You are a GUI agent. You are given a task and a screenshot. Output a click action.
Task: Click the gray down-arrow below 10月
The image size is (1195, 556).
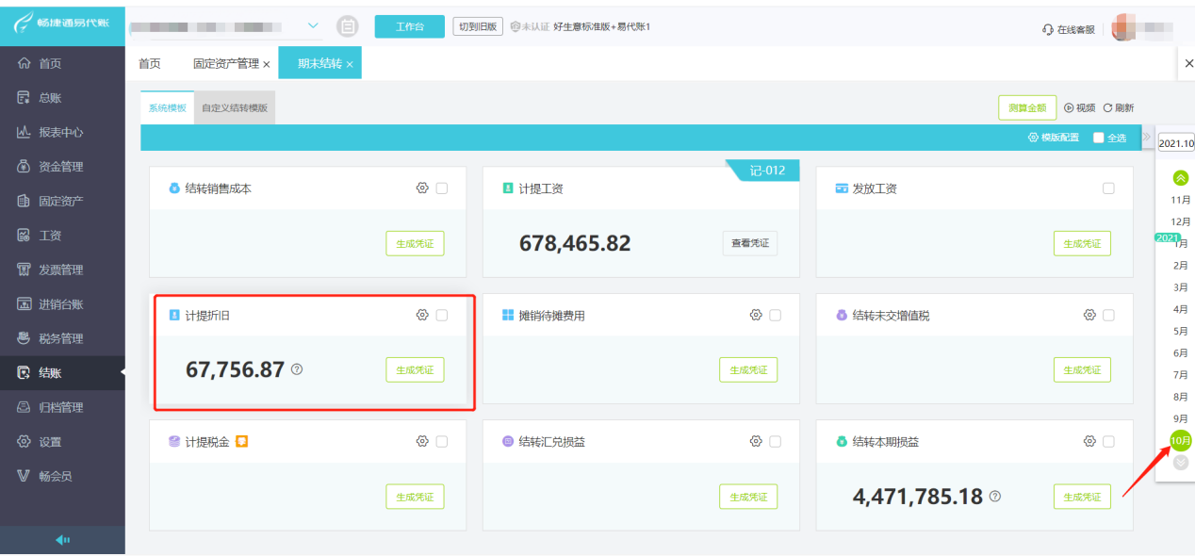click(x=1181, y=463)
